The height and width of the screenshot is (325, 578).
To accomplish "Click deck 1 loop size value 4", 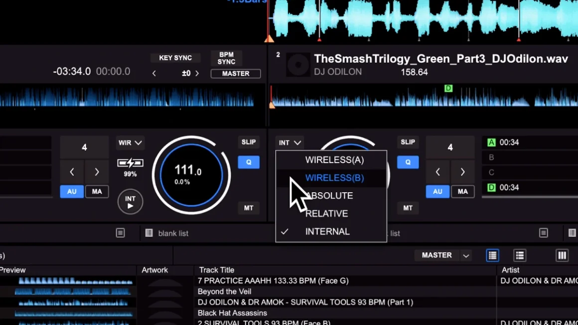I will [84, 147].
